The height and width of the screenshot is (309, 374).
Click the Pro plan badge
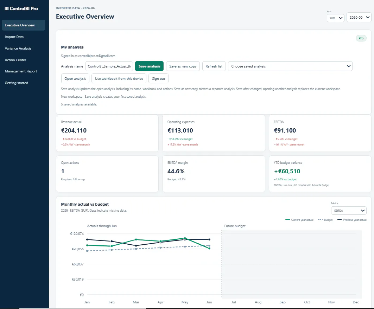point(361,38)
